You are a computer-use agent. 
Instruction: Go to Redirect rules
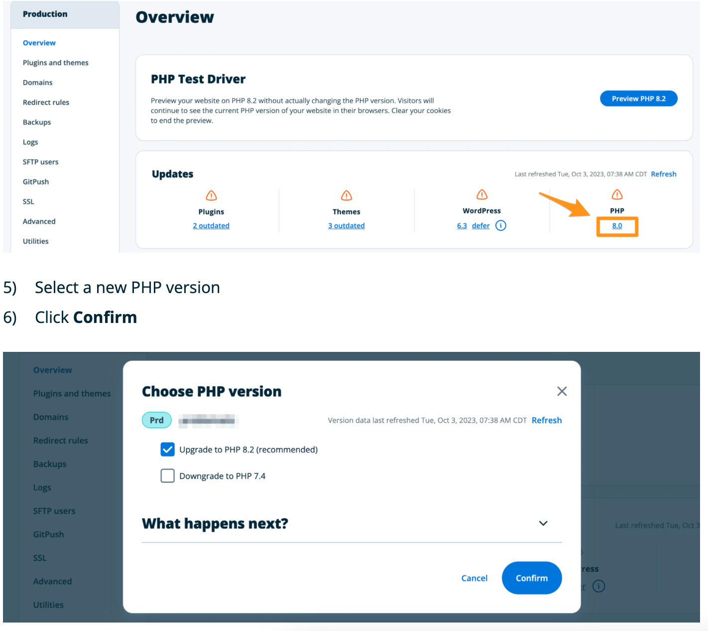pyautogui.click(x=46, y=102)
